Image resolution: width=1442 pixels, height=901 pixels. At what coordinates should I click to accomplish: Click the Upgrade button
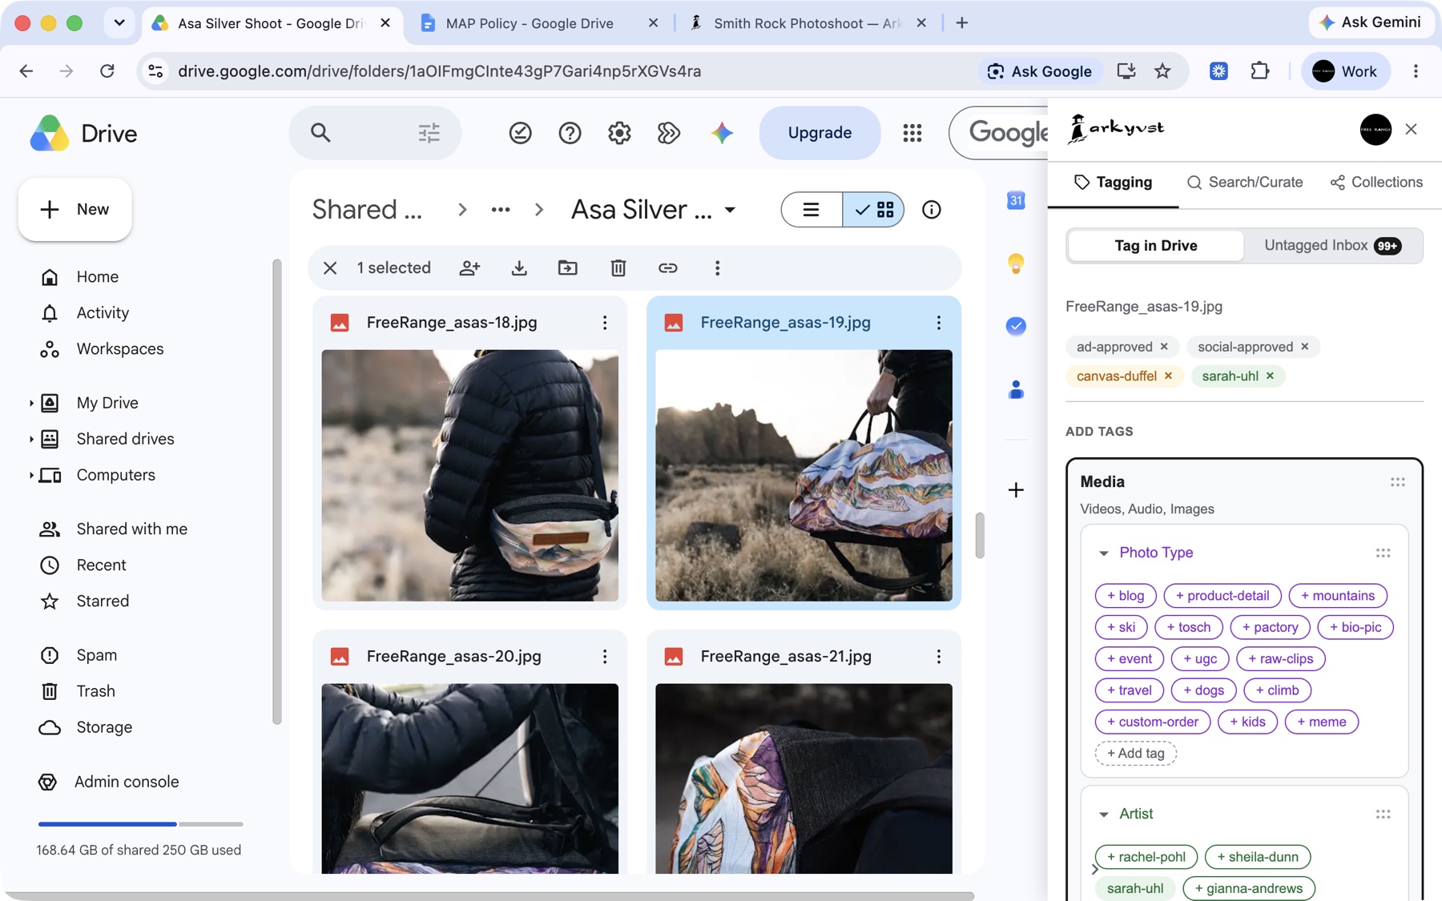coord(820,133)
